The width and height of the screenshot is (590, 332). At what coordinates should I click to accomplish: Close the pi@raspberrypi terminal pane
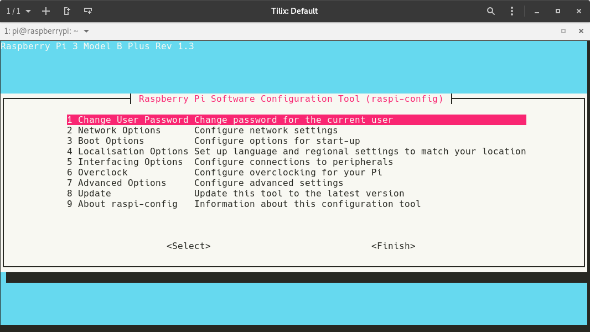pos(580,32)
